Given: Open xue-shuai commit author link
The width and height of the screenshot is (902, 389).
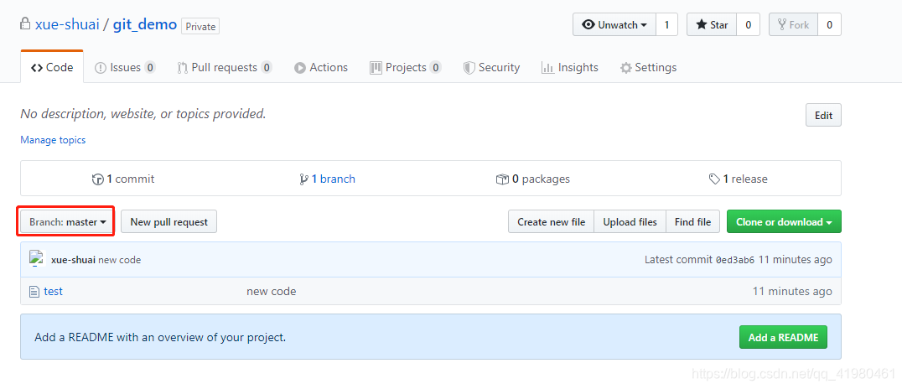Looking at the screenshot, I should [x=73, y=260].
